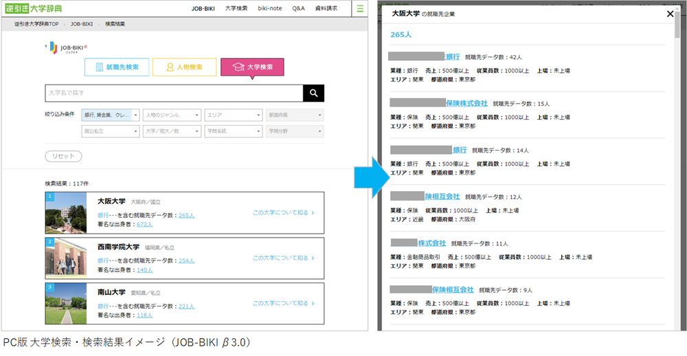Open 西南学院大学's 254人 employment data link
687x356 pixels.
[x=187, y=261]
